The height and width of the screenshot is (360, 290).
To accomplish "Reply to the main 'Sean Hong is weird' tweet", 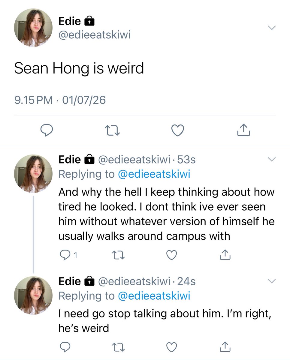I will point(47,130).
